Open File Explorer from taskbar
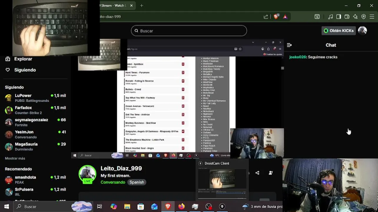Image resolution: width=378 pixels, height=212 pixels. click(127, 207)
